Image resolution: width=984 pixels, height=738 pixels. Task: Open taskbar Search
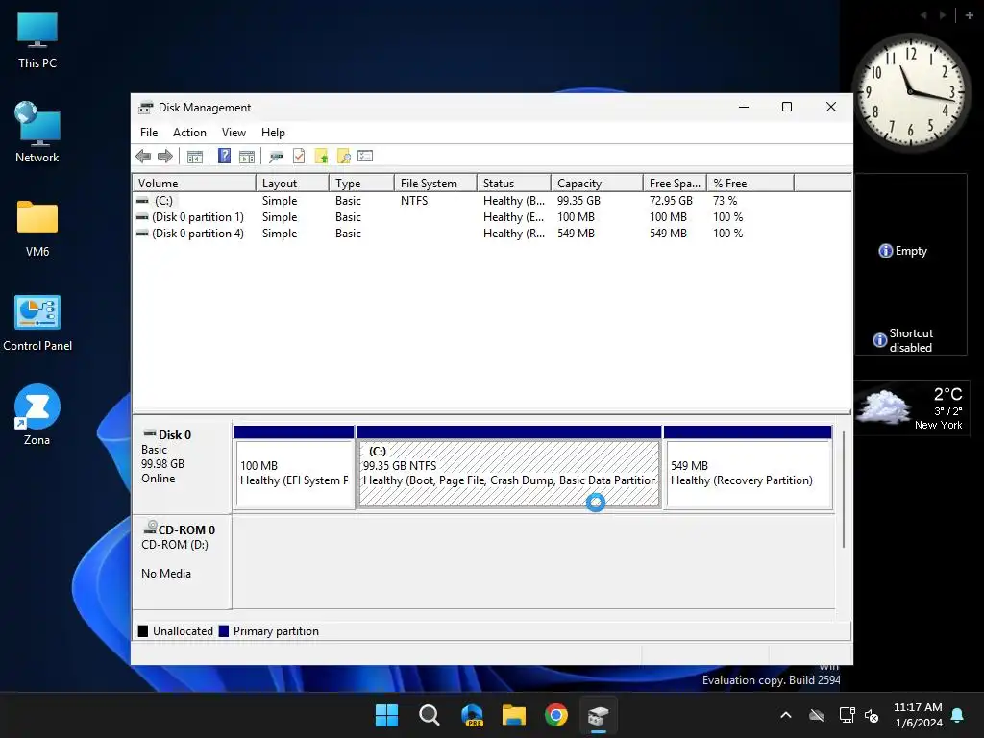coord(430,715)
